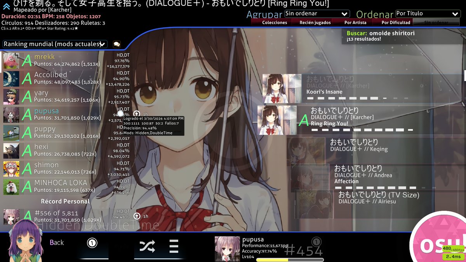Open the random beatmap shuffle icon
Viewport: 466px width, 262px height.
coord(147,246)
